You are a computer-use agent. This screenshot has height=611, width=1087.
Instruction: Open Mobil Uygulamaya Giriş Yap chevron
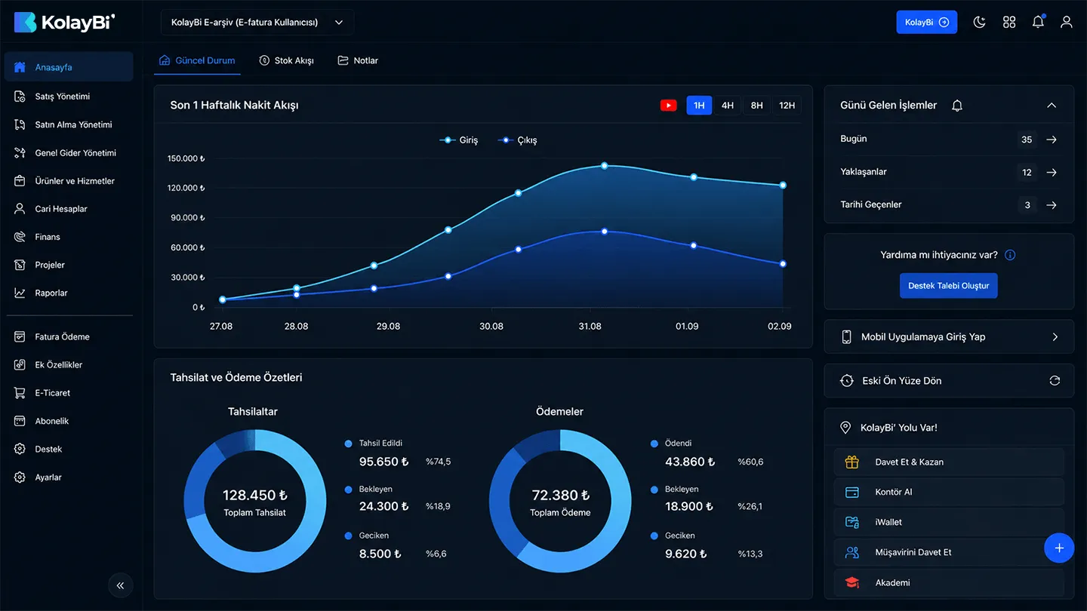click(1055, 337)
